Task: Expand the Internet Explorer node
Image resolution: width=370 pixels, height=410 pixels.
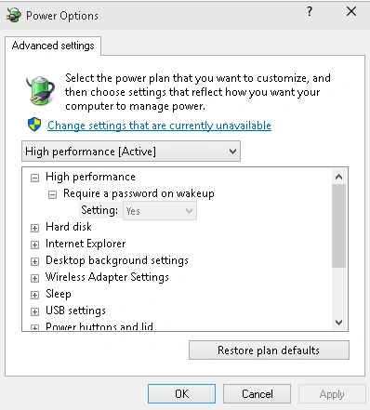Action: tap(34, 245)
